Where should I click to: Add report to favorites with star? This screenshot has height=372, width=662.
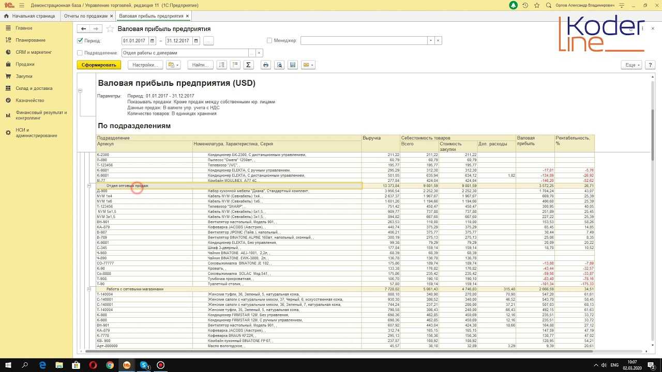point(110,29)
